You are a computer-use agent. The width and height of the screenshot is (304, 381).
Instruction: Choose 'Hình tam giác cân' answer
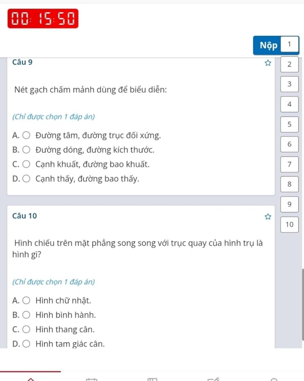(x=26, y=344)
